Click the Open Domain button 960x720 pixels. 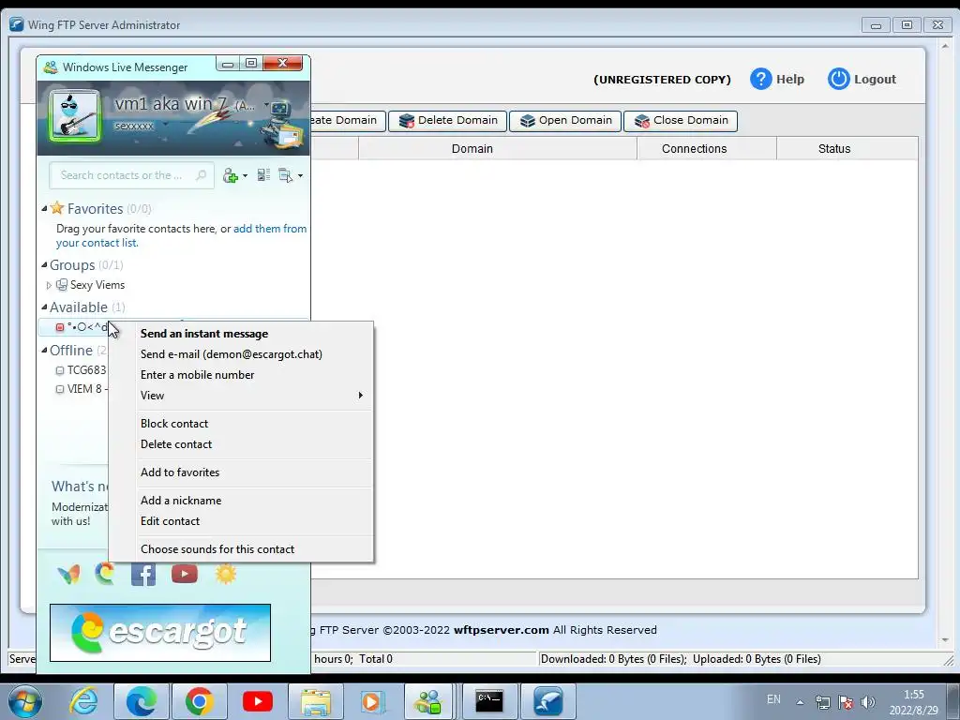coord(565,121)
